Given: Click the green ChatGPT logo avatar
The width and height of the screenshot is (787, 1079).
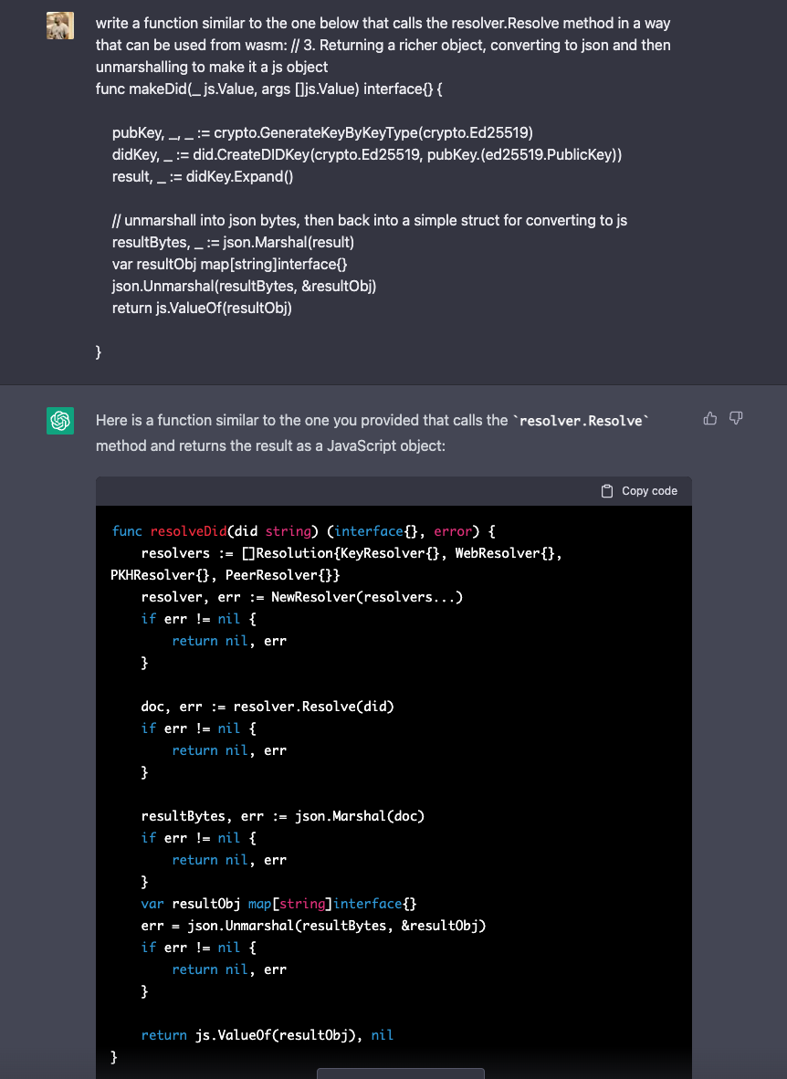Looking at the screenshot, I should [x=60, y=421].
